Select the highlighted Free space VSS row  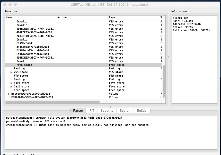tap(83, 65)
